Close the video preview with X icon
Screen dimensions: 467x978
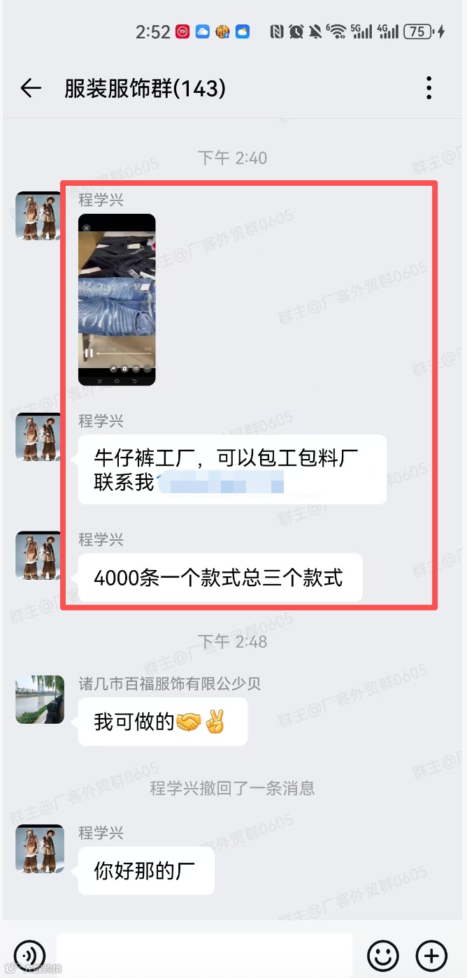coord(87,228)
